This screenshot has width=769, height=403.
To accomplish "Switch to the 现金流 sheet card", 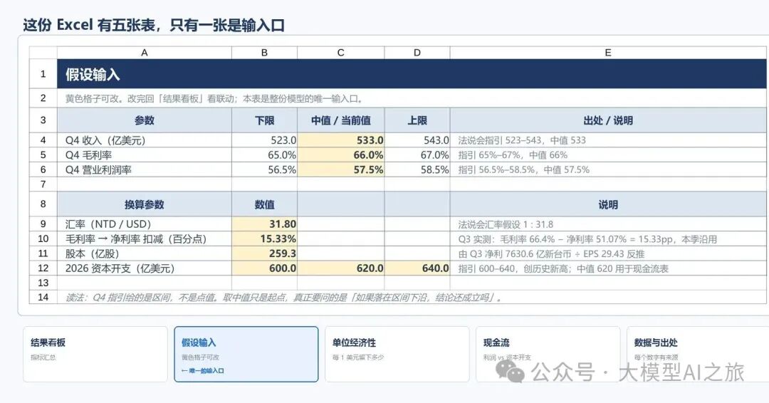I will coord(548,354).
